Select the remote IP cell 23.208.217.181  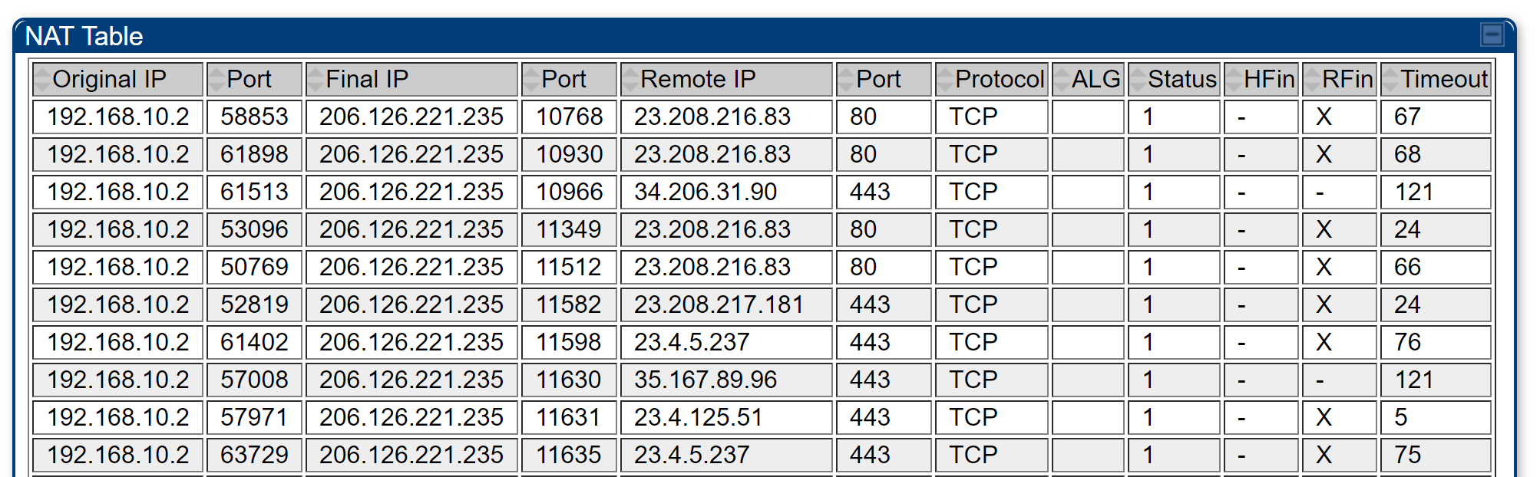(x=718, y=304)
